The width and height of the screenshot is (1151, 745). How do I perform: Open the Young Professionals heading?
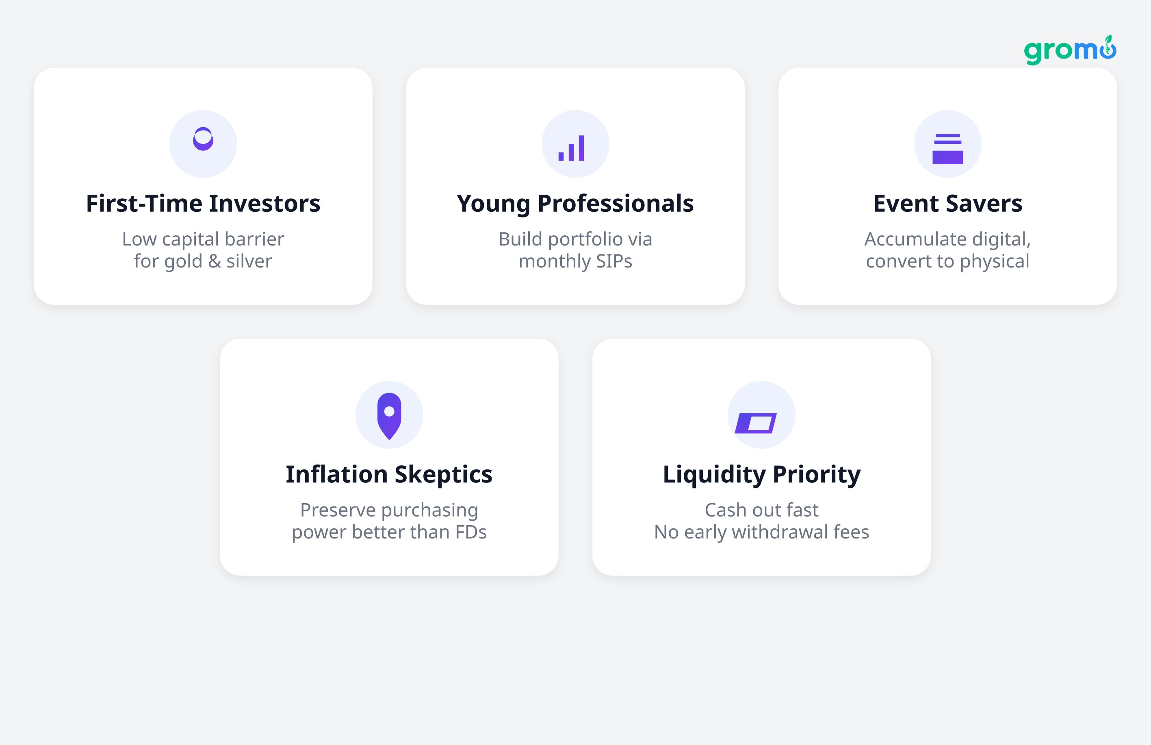575,203
